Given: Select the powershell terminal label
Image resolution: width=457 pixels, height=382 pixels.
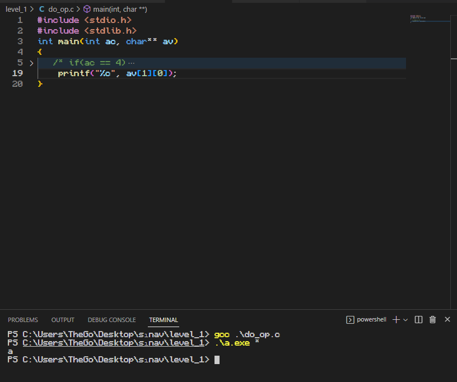Looking at the screenshot, I should click(371, 320).
